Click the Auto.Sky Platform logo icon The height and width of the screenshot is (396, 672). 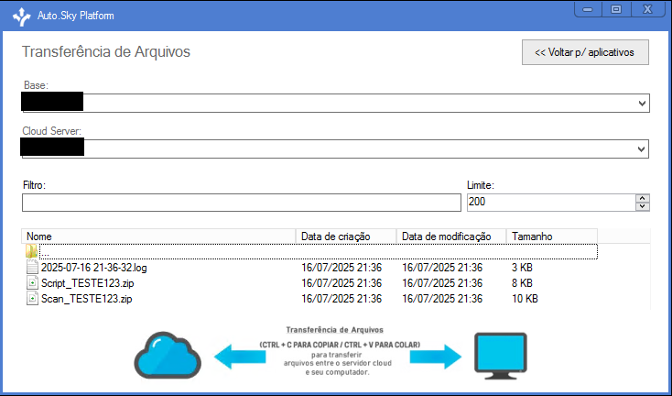[21, 16]
